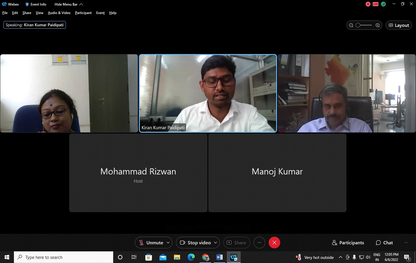
Task: Click the panel options ellipsis beside Chat
Action: [x=406, y=243]
